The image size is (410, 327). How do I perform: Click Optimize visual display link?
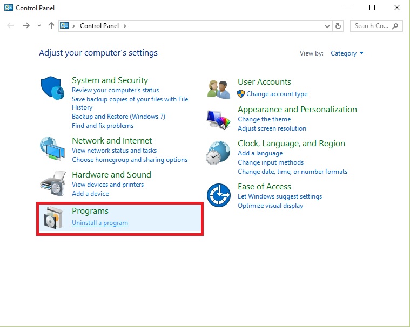(x=271, y=206)
